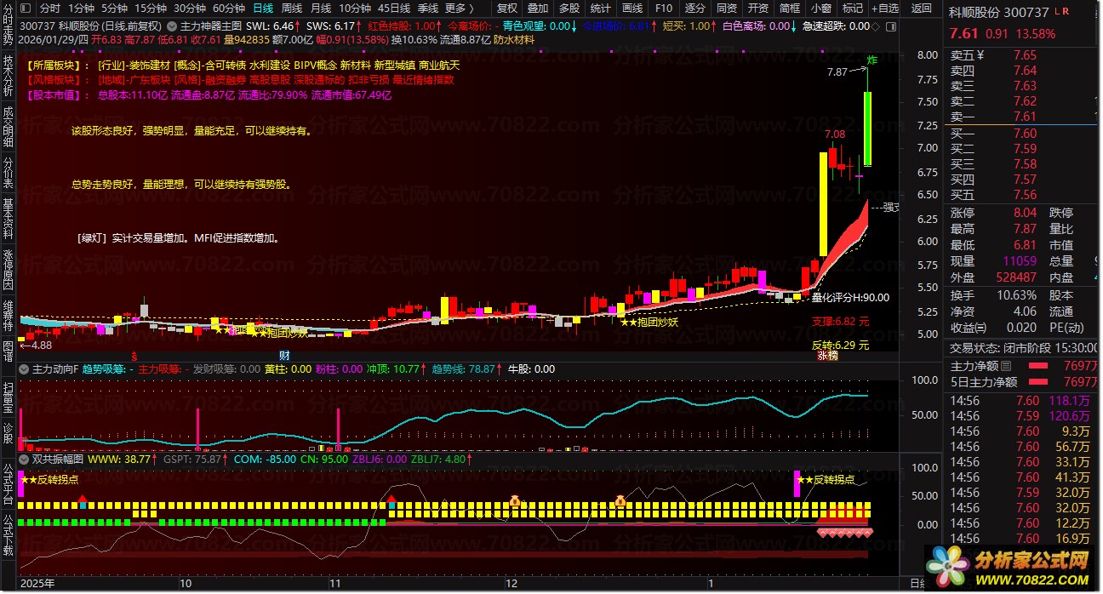Open the 涨停原因 sidebar tab
Screen dimensions: 1103x594
(9, 270)
